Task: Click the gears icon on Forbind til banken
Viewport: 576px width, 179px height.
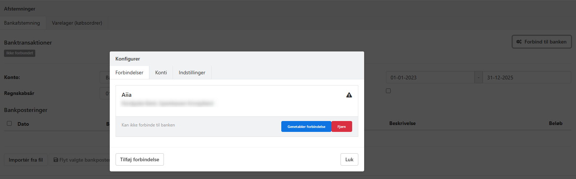Action: click(519, 42)
